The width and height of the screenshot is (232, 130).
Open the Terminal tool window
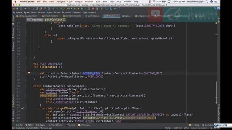pyautogui.click(x=70, y=125)
